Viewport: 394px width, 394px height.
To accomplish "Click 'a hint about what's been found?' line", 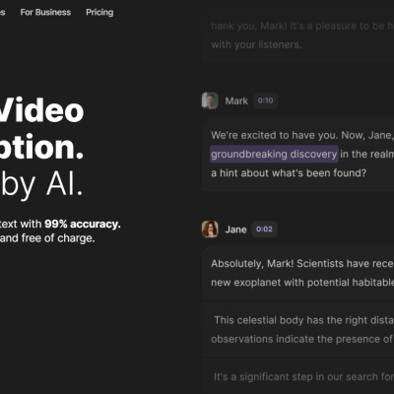I will pos(289,173).
